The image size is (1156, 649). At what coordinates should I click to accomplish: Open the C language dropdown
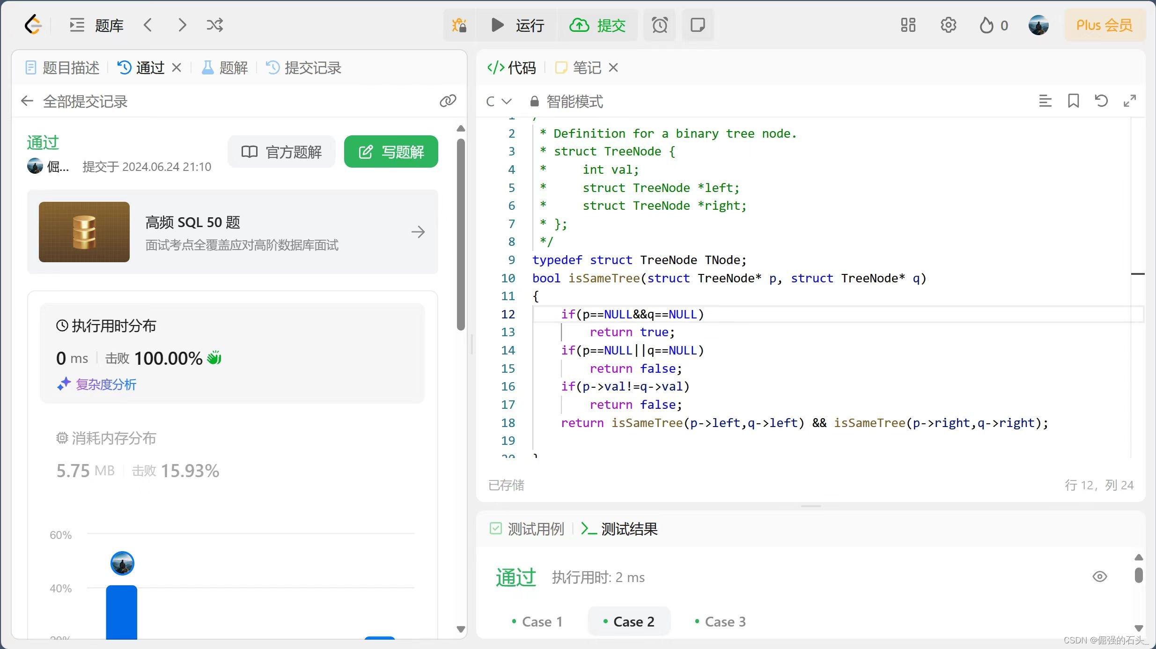[499, 101]
